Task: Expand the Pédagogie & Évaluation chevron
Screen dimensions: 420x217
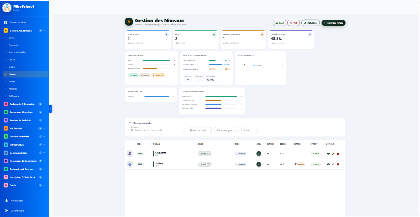Action: pos(44,104)
